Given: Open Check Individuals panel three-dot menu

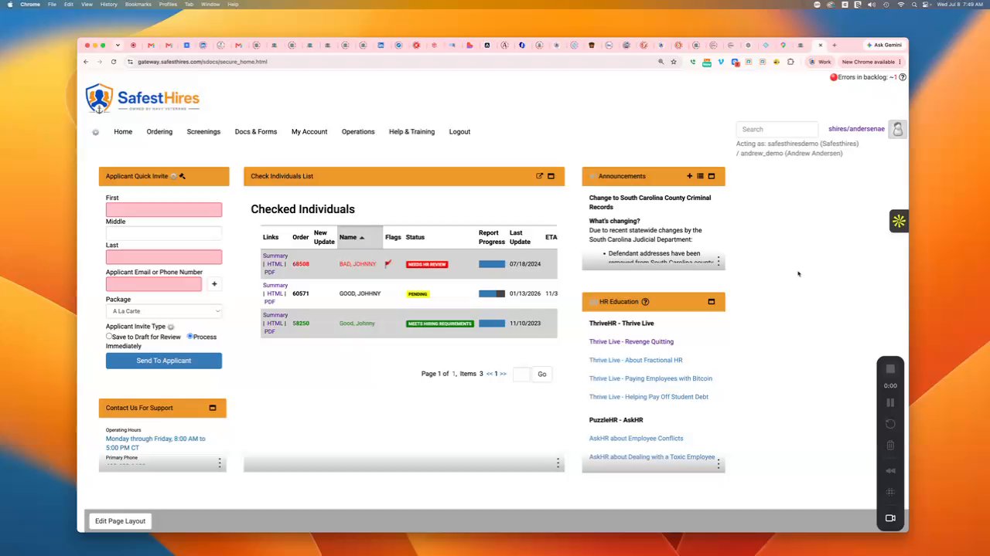Looking at the screenshot, I should pyautogui.click(x=558, y=463).
